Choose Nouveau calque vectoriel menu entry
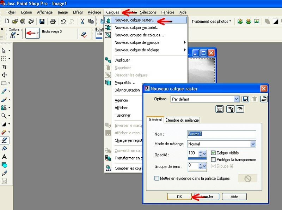 [x=146, y=28]
